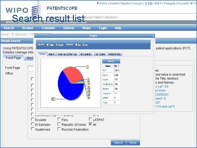Viewport: 197px width, 148px height.
Task: Open the Login menu item
Action: click(x=103, y=28)
